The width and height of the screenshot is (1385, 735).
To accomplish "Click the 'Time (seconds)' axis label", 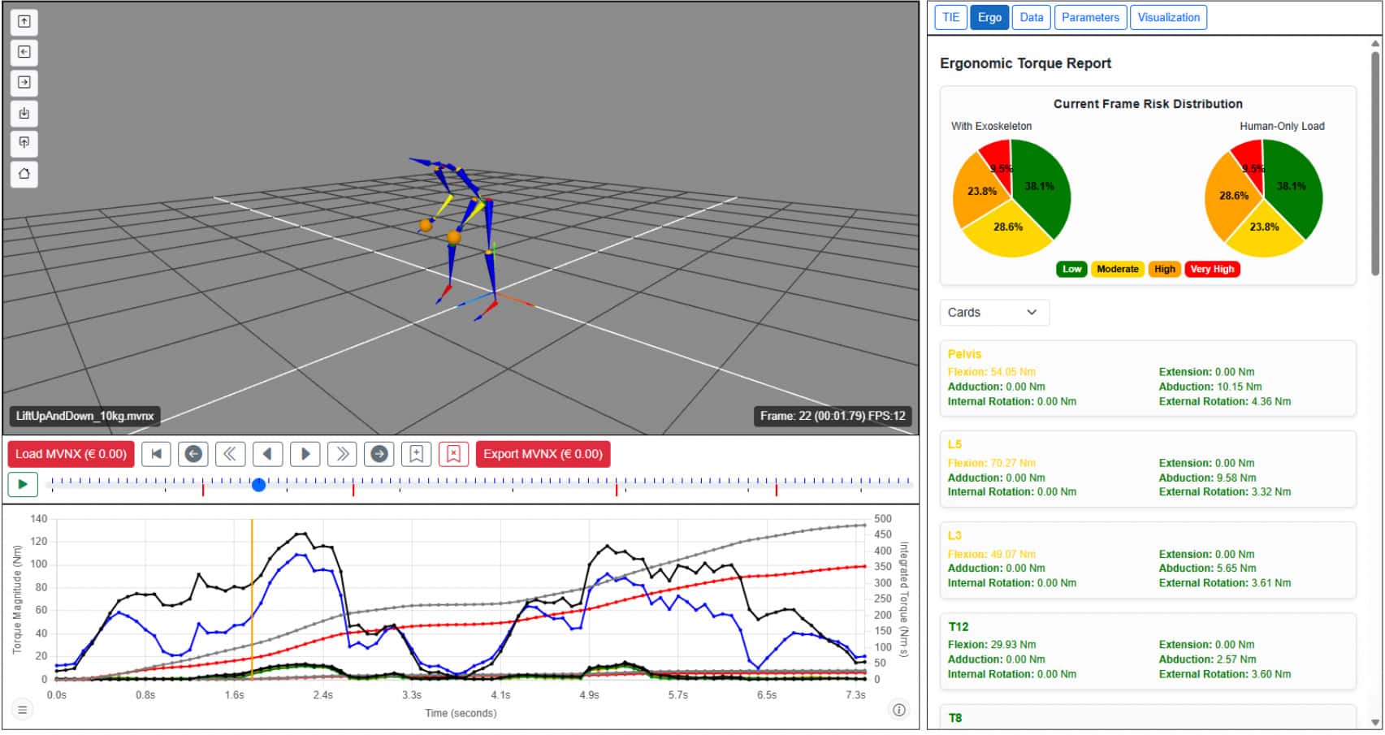I will point(461,713).
